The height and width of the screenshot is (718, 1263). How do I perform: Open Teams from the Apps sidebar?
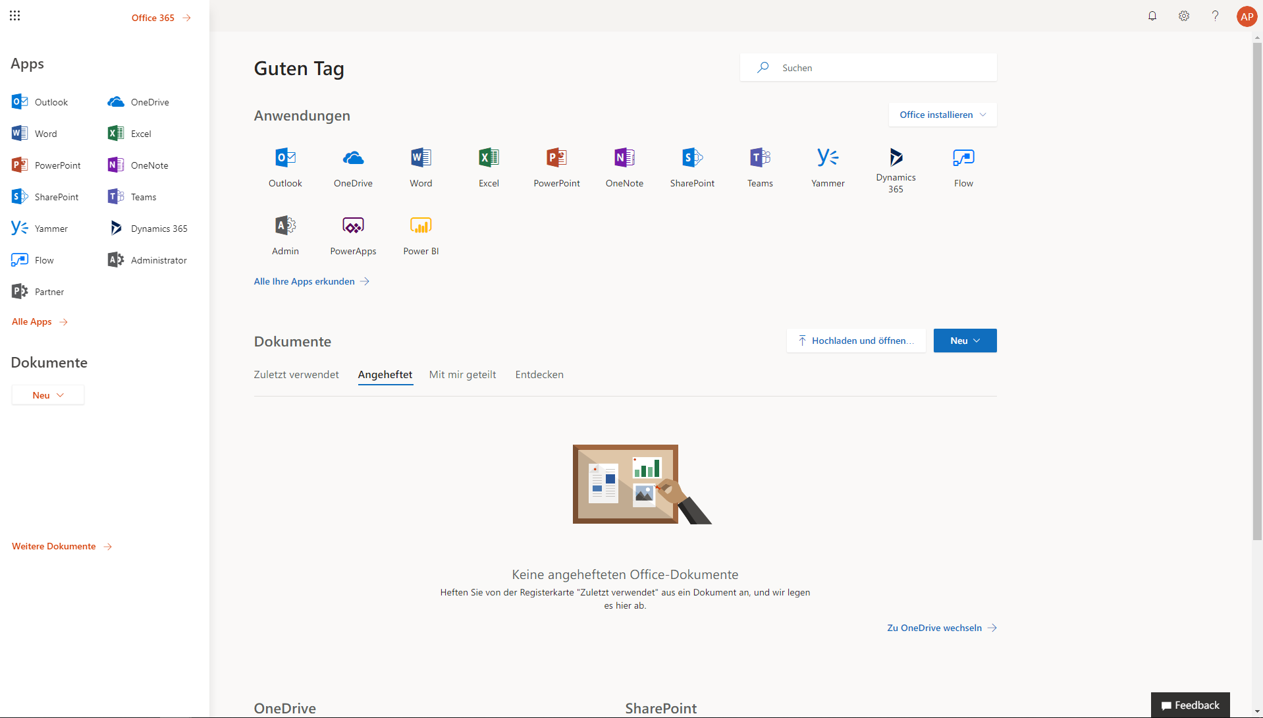132,197
